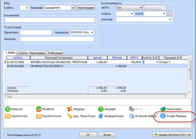This screenshot has height=139, width=196.
Task: Expand the Επωνυμία dropdown
Action: tap(170, 20)
